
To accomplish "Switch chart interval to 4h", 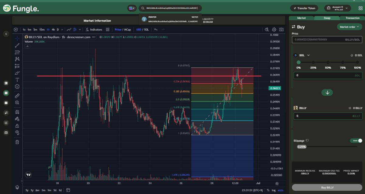I will point(53,29).
